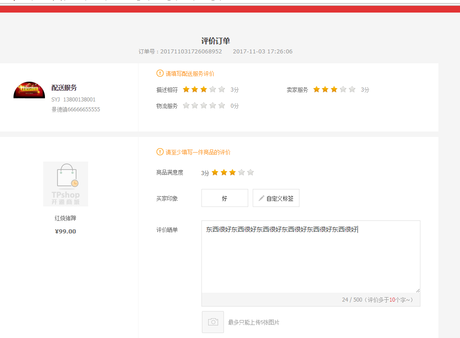Image resolution: width=460 pixels, height=338 pixels.
Task: Give 物流服务 a three-star rating
Action: coord(204,106)
